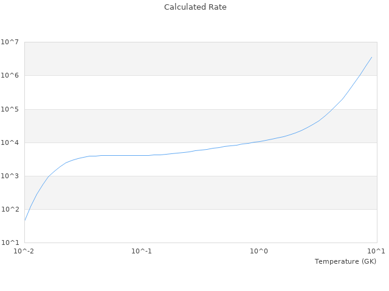The height and width of the screenshot is (291, 389).
Task: Select the 10^2 y-axis tick label
Action: point(10,210)
